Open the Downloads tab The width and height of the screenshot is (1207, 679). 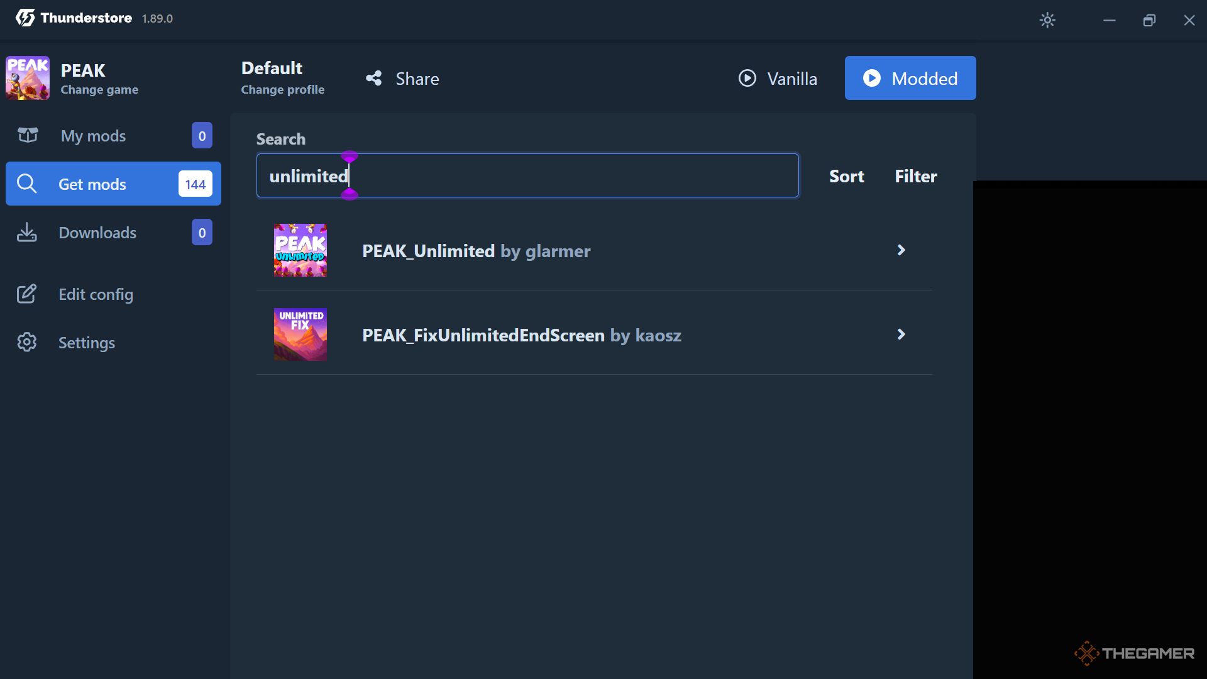[113, 233]
